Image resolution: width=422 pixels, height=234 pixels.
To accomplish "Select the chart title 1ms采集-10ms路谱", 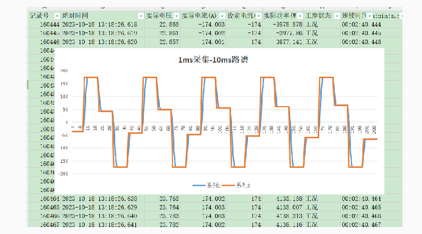I will 213,60.
